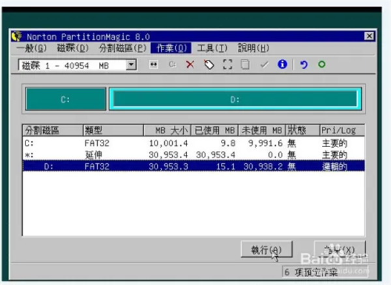Click the red X delete partition icon
This screenshot has width=391, height=285.
[x=190, y=64]
